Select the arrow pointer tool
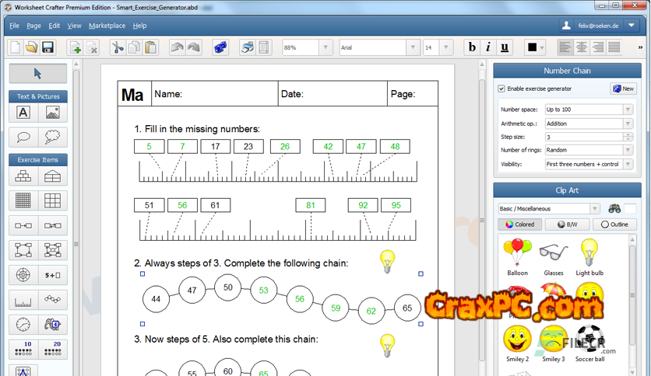This screenshot has width=651, height=376. [x=38, y=74]
